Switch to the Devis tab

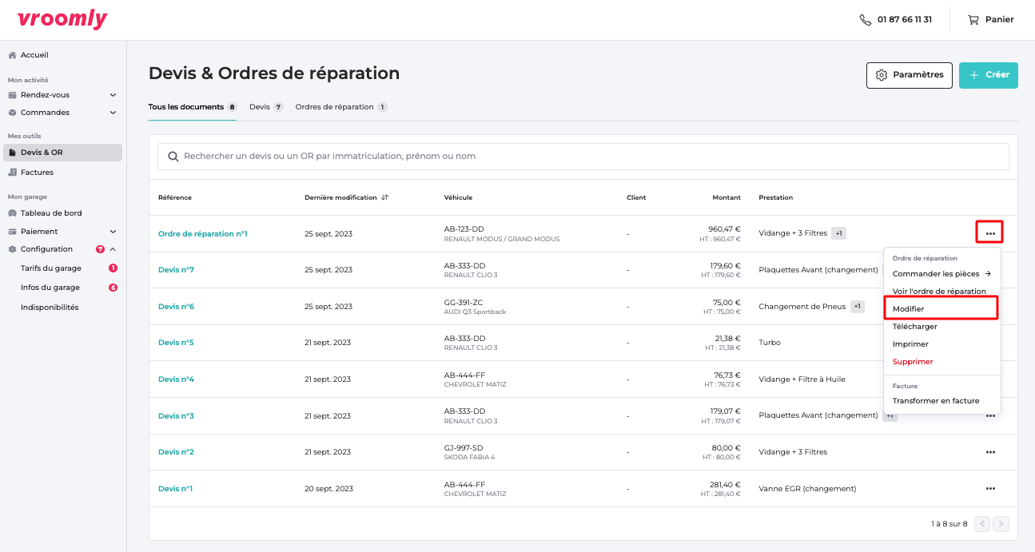[259, 107]
